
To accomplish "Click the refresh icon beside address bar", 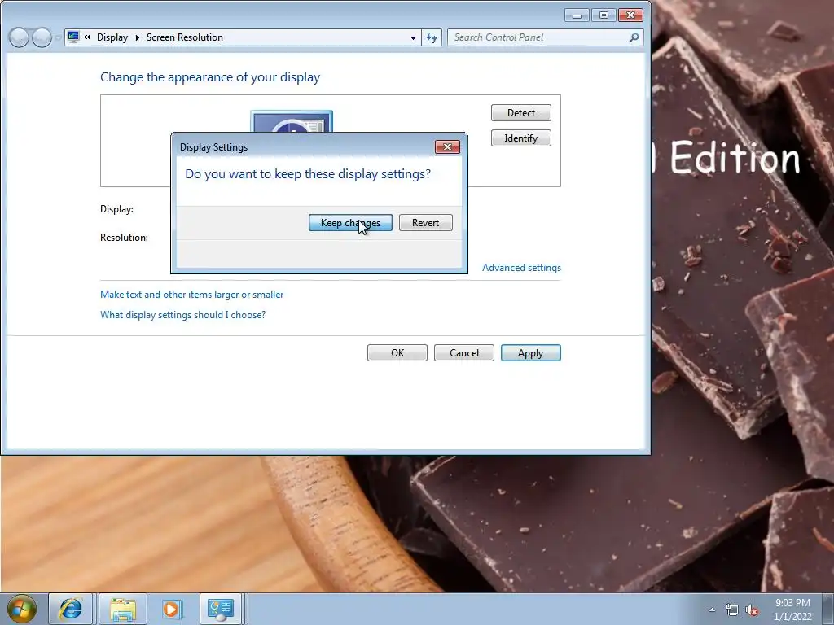I will (x=432, y=37).
